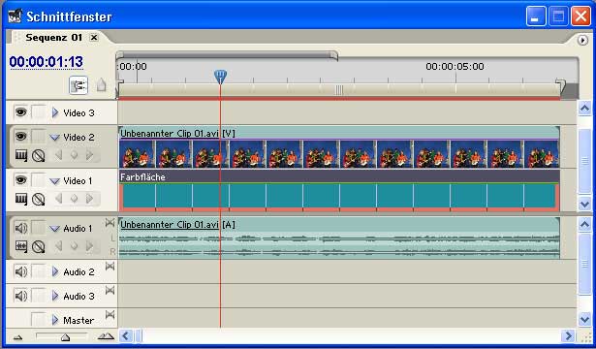Open display style icon on Video 2
596x349 pixels.
pos(21,155)
